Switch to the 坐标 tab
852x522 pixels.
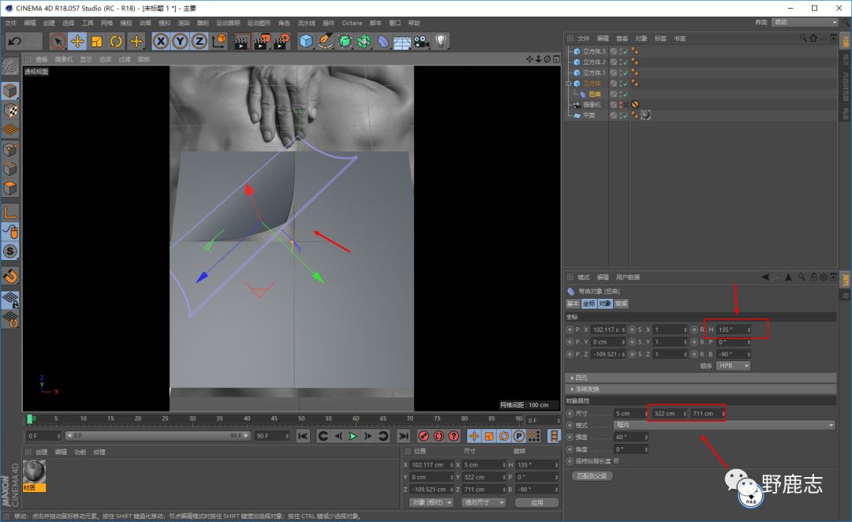coord(589,304)
